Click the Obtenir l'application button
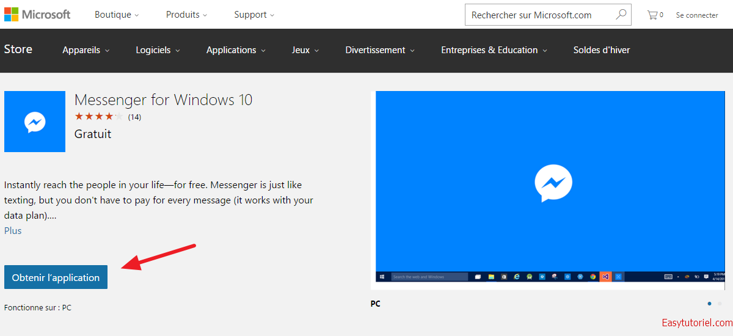This screenshot has height=336, width=733. 56,277
